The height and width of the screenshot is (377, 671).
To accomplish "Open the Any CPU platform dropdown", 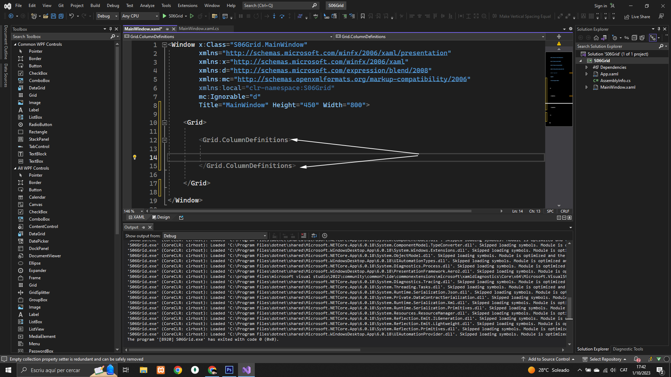I will click(x=140, y=16).
